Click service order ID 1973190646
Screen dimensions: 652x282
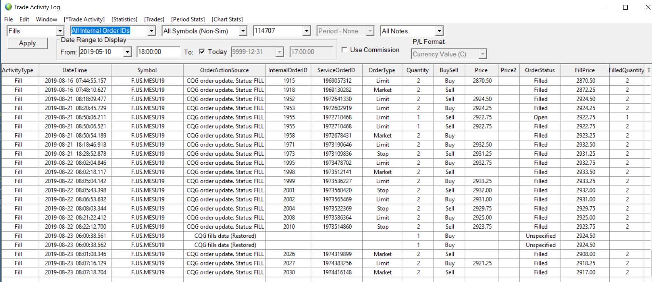(x=337, y=144)
